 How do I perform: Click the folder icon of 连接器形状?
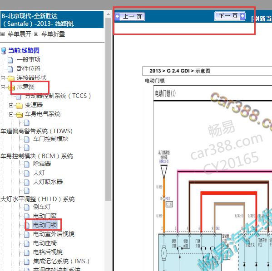[11, 78]
